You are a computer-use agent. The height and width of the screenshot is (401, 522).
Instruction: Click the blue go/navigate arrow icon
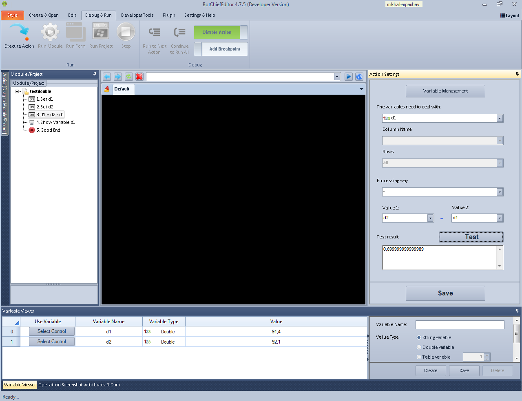coord(348,77)
